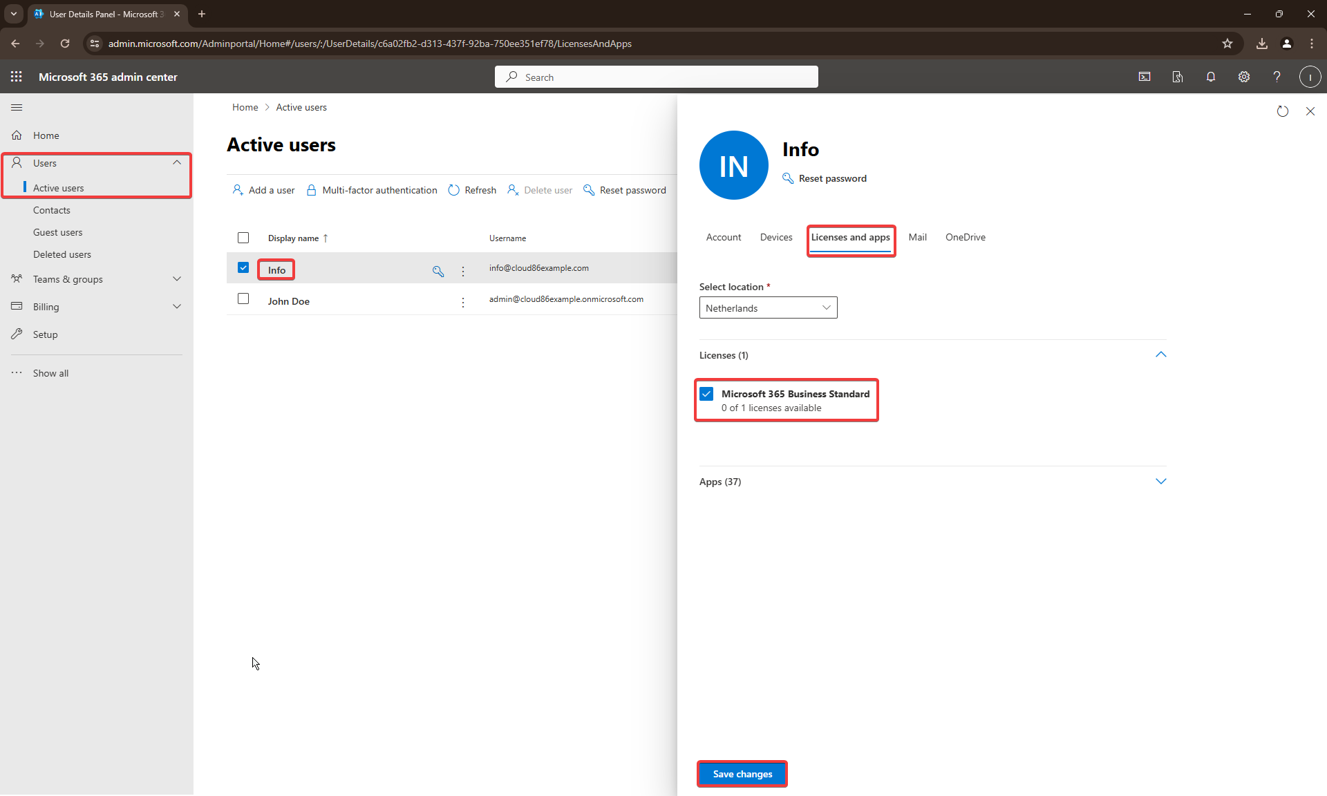The image size is (1327, 796).
Task: Open the Account tab
Action: pyautogui.click(x=723, y=237)
